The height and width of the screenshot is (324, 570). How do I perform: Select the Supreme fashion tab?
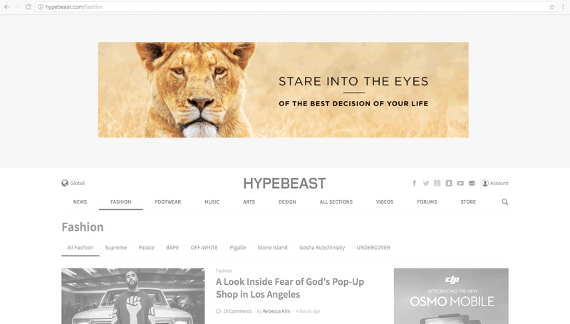pyautogui.click(x=116, y=248)
